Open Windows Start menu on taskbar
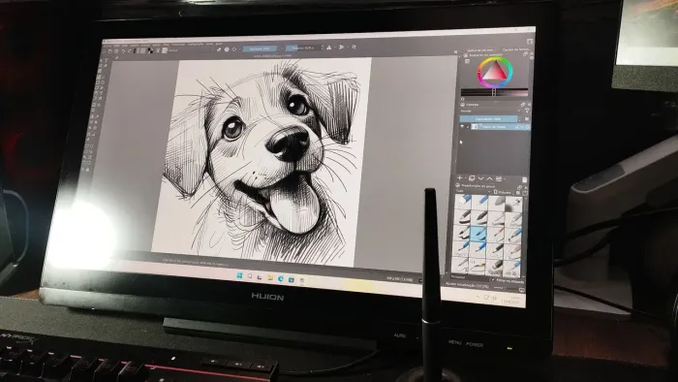Image resolution: width=678 pixels, height=382 pixels. 239,275
